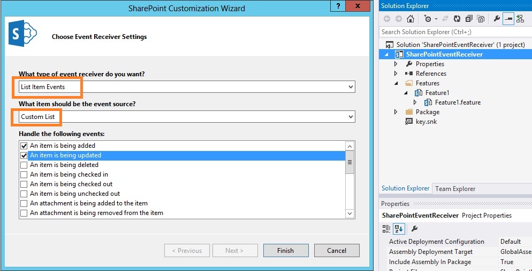Click the question mark Help button in wizard title
532x271 pixels.
339,6
